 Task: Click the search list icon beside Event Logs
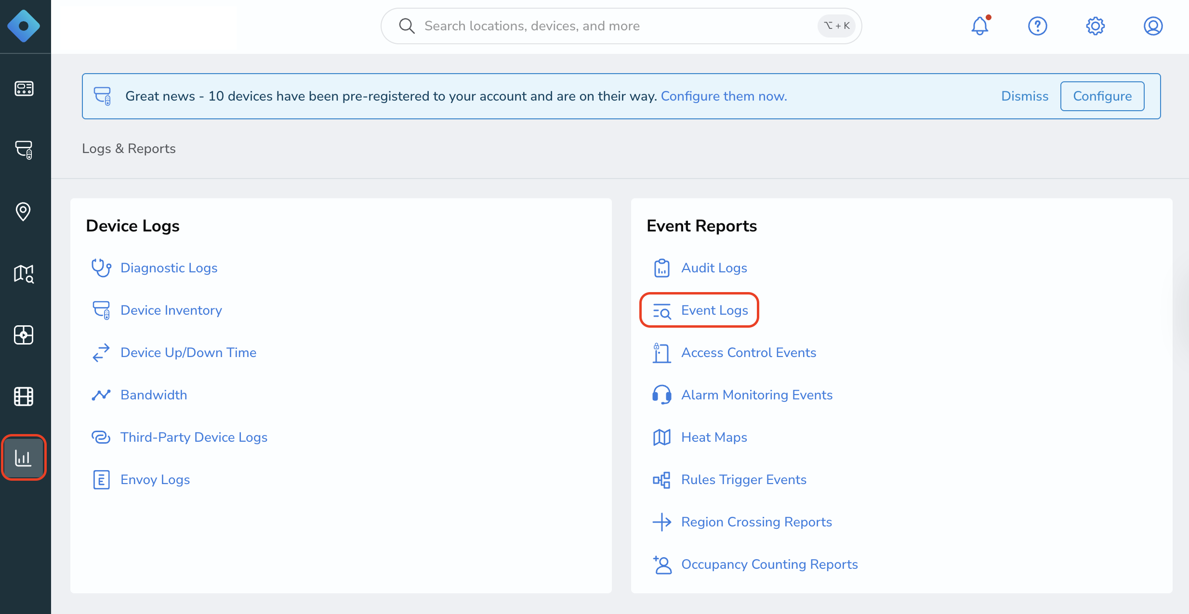point(662,311)
